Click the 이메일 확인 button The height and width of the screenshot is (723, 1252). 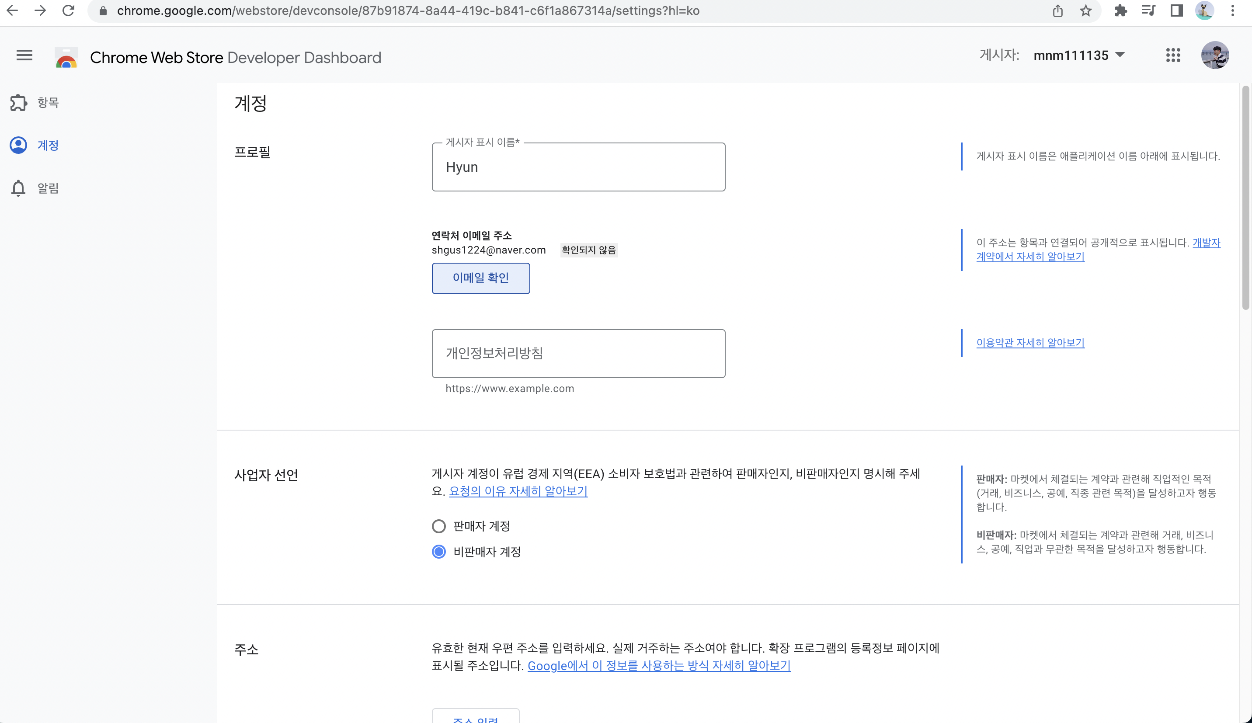pyautogui.click(x=480, y=278)
